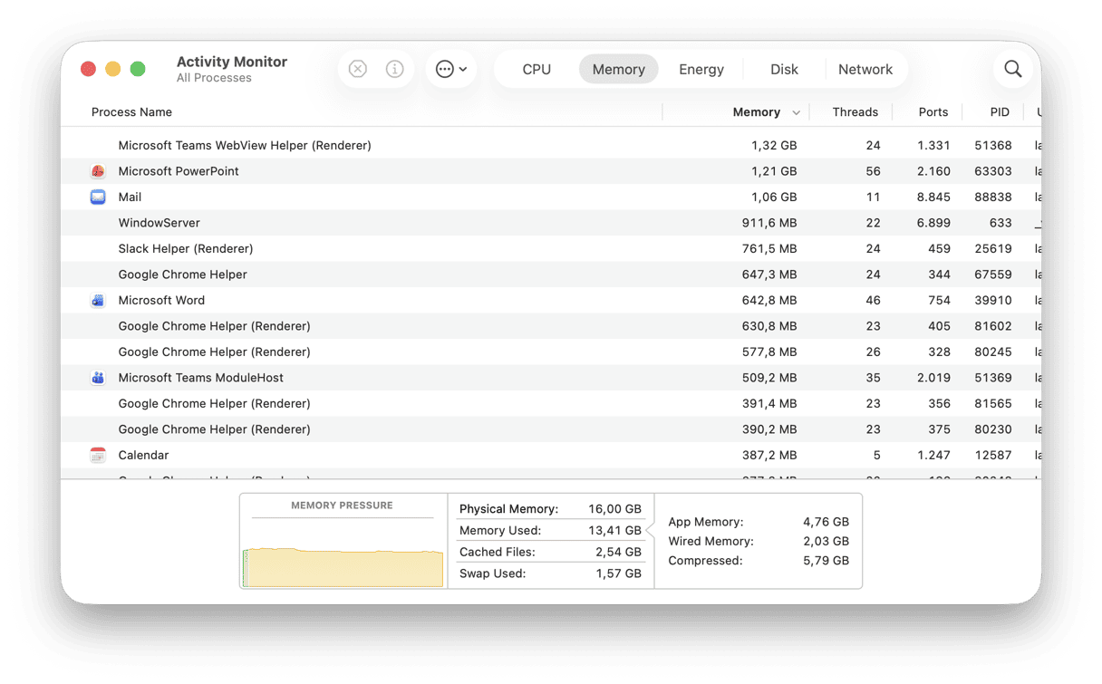Click the 911,6 MB memory value

point(769,223)
